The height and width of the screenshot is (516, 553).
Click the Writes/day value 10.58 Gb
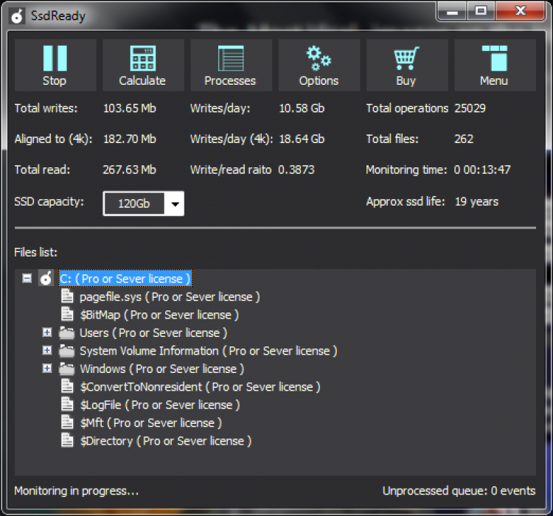302,108
